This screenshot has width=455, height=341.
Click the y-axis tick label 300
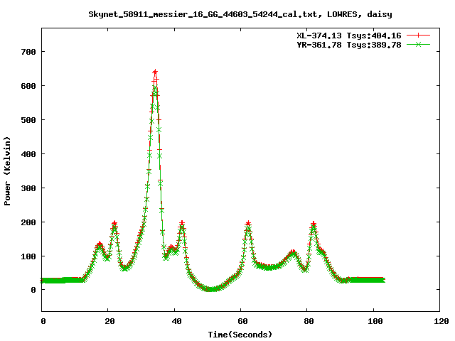pyautogui.click(x=28, y=188)
